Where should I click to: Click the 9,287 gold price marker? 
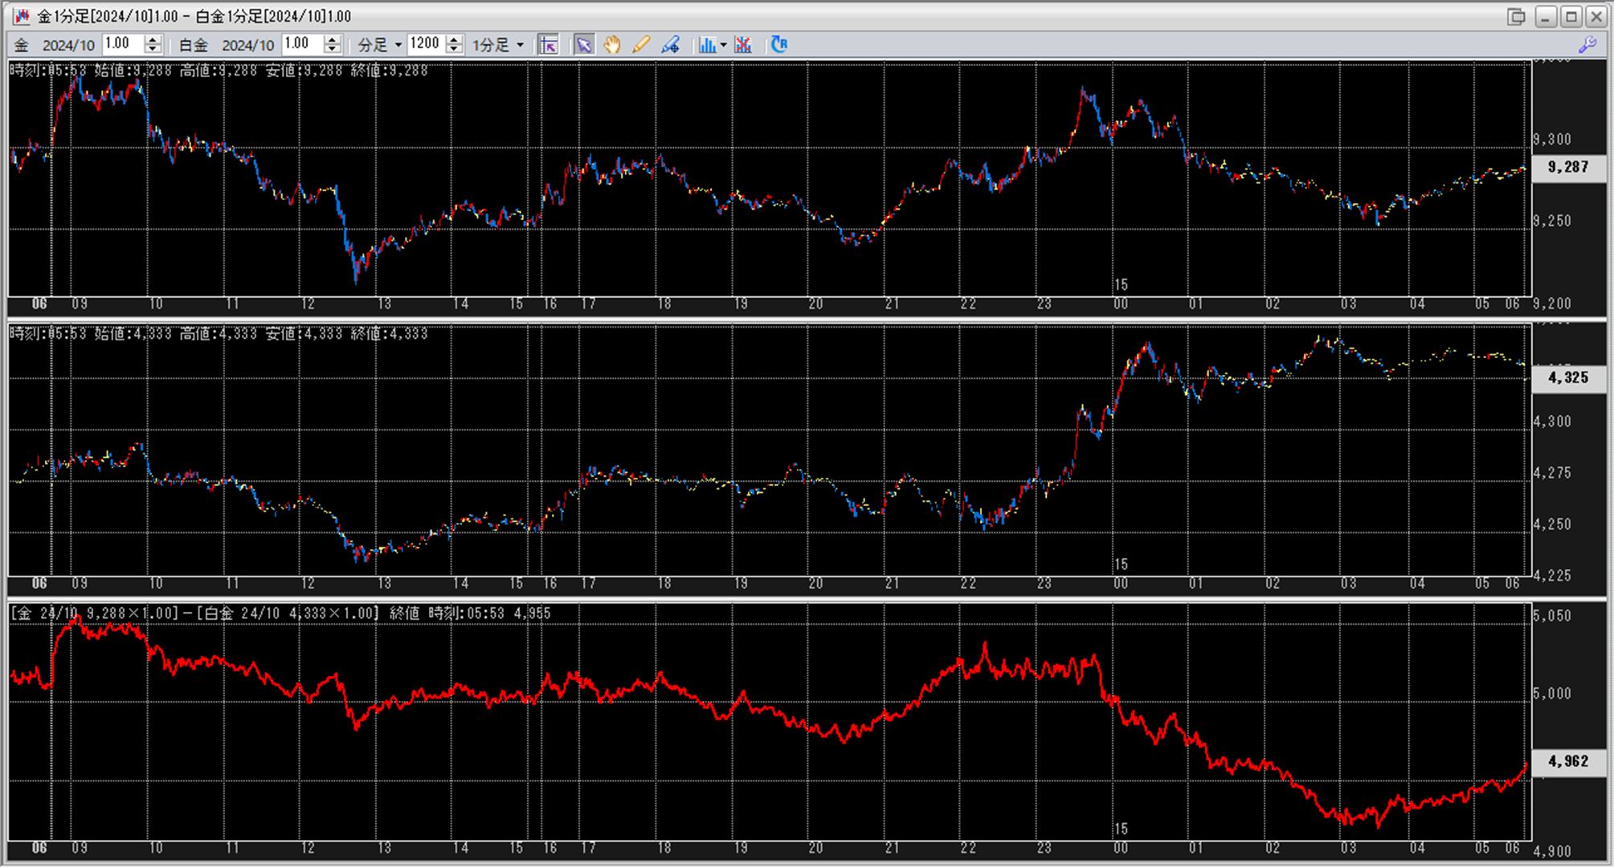[x=1567, y=167]
